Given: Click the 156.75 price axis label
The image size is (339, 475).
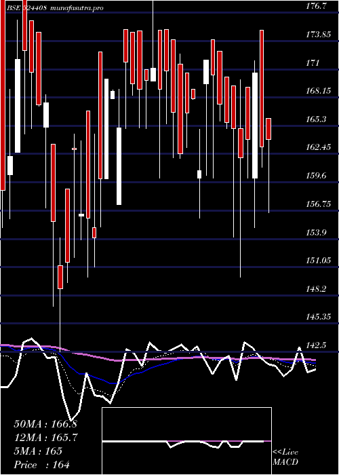Looking at the screenshot, I should [318, 204].
